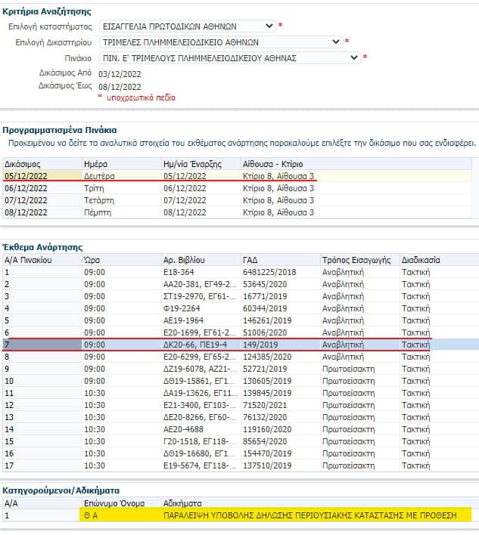Select case with book number ΑΕ19-1964
The width and height of the screenshot is (479, 535).
point(241,320)
